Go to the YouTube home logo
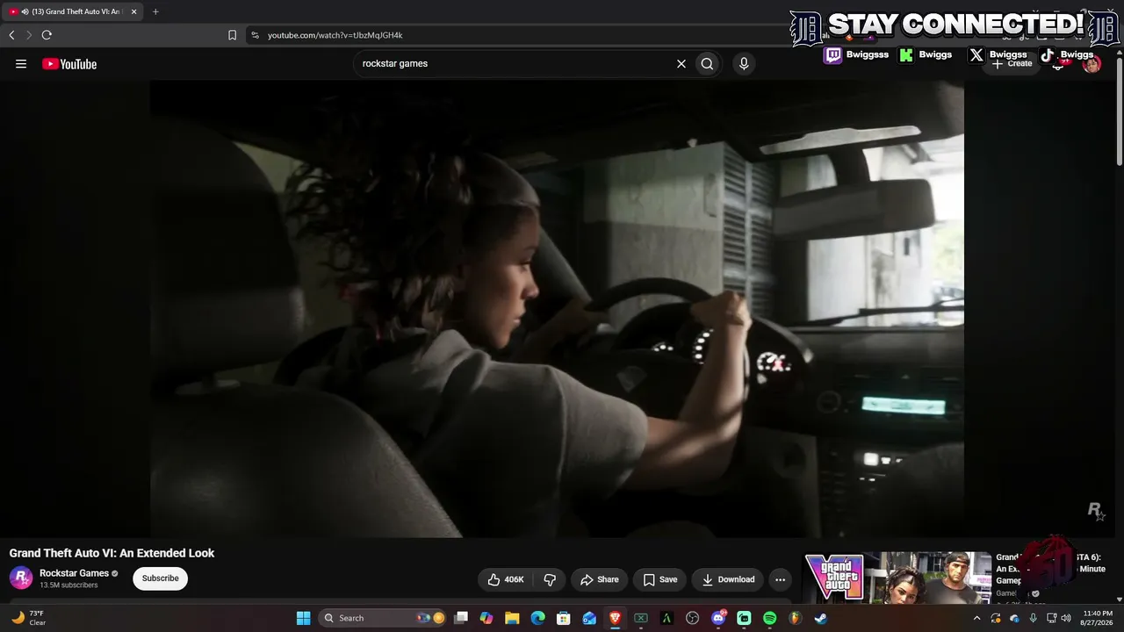This screenshot has width=1124, height=632. (x=69, y=64)
